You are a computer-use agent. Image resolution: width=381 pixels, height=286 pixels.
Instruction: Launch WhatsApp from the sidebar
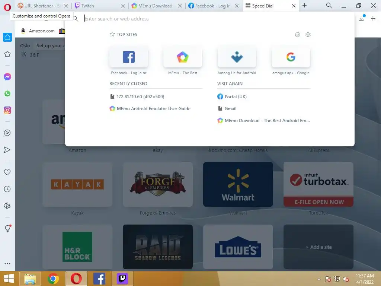[7, 93]
